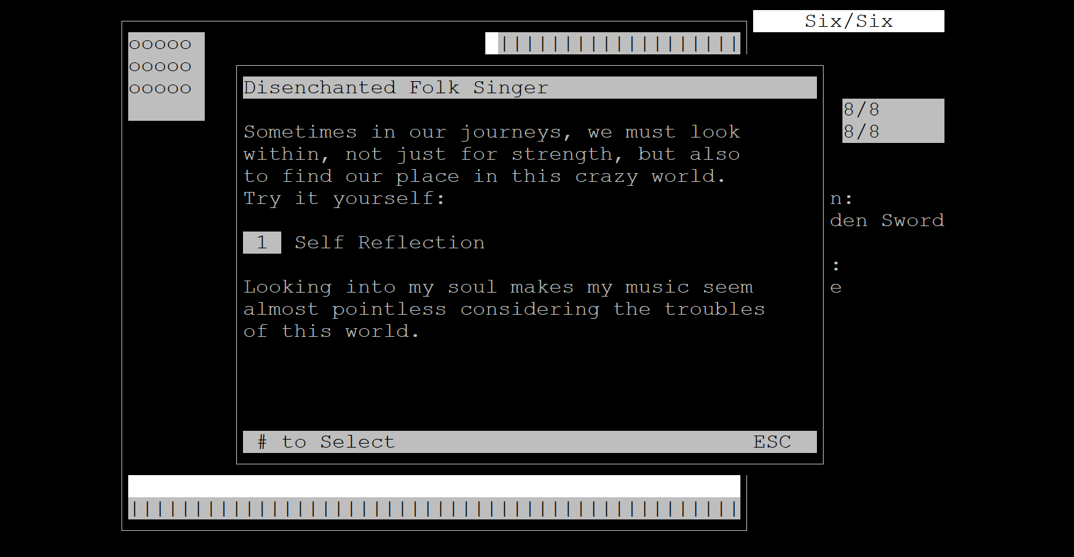Click the Six/Six status indicator
The width and height of the screenshot is (1074, 557).
[848, 21]
